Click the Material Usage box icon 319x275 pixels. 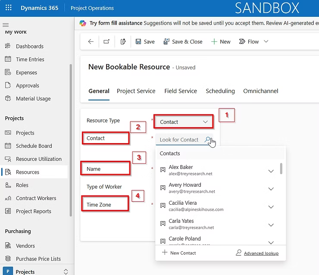pyautogui.click(x=8, y=98)
